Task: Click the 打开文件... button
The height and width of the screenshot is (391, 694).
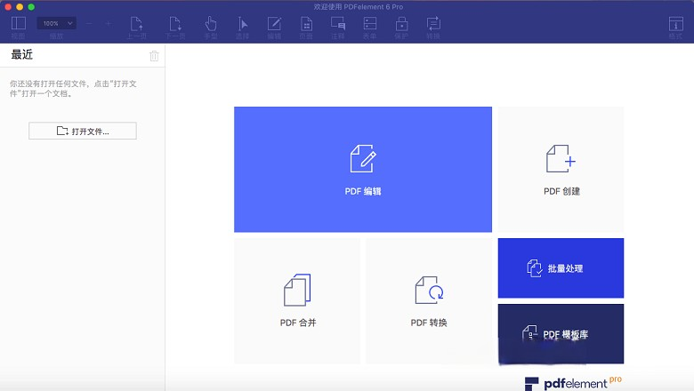Action: pos(83,131)
